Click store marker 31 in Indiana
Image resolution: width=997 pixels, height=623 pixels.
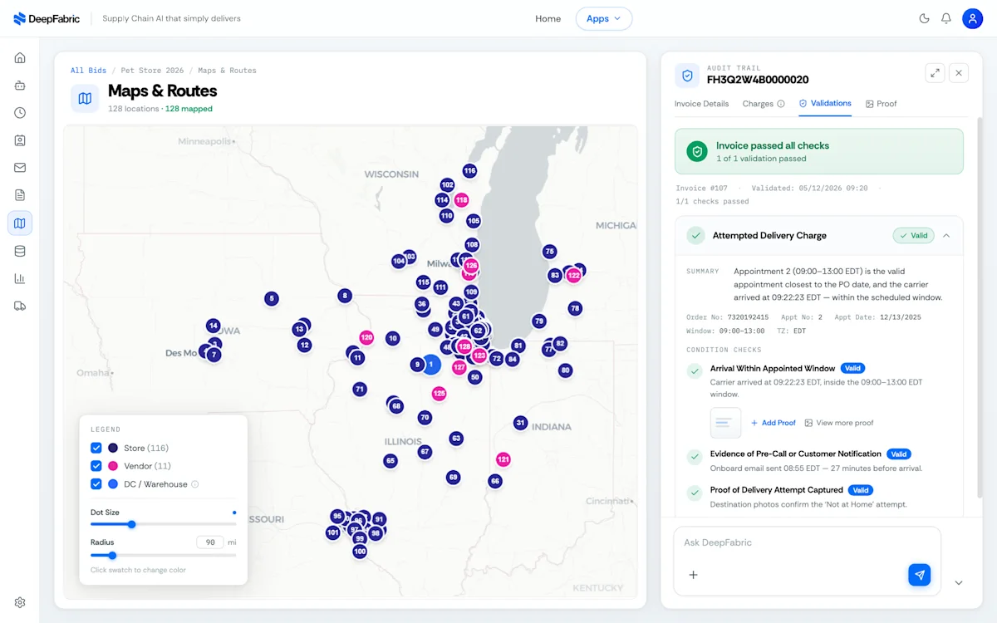pyautogui.click(x=520, y=423)
